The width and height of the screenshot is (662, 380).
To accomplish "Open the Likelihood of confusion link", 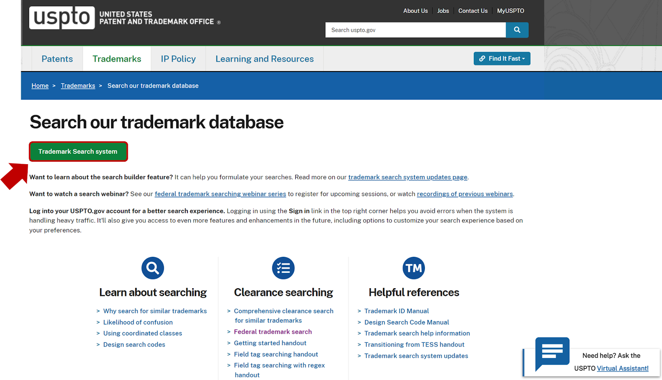I will [138, 322].
